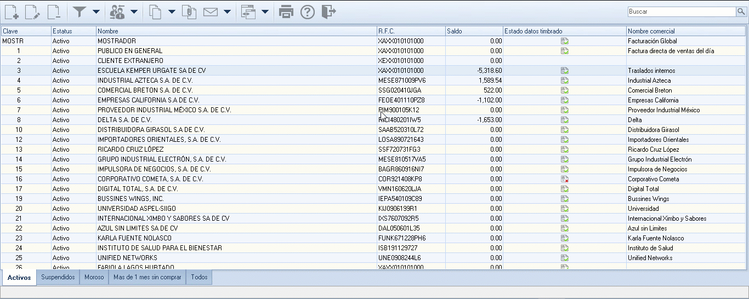The height and width of the screenshot is (299, 749).
Task: Click stamp data status icon for Corporativo Cometa
Action: coord(564,179)
